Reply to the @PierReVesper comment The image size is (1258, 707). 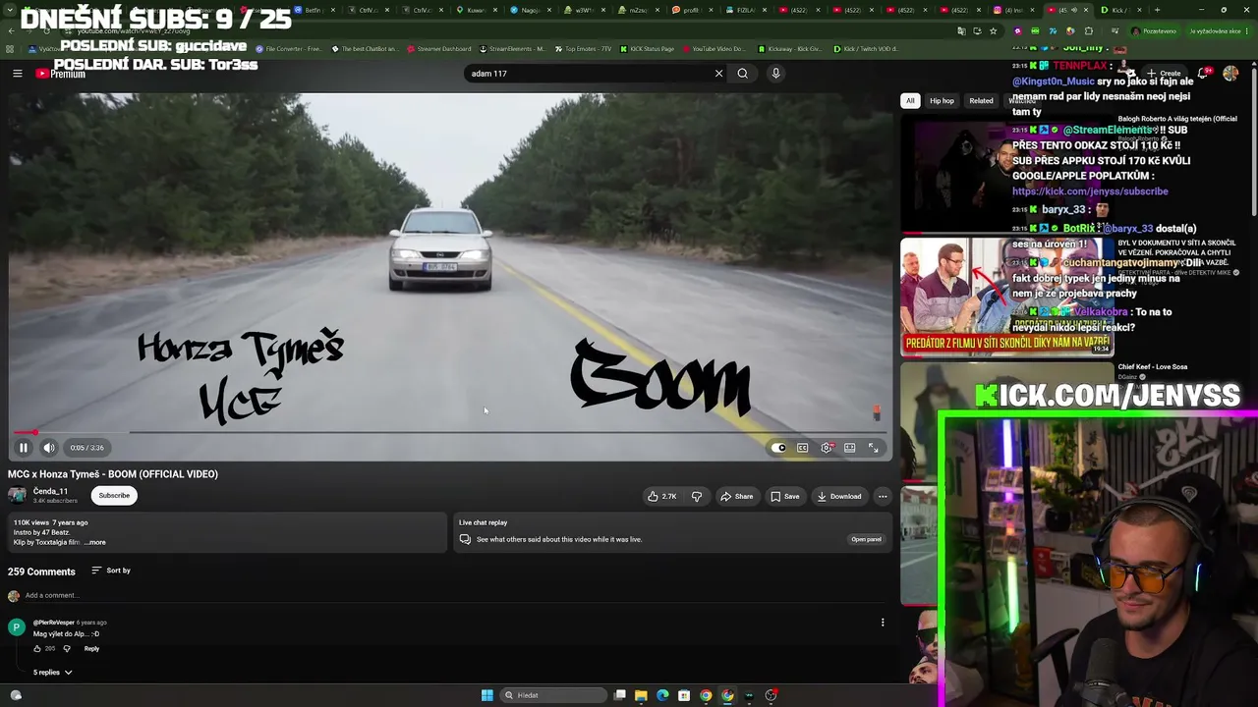[x=91, y=649]
